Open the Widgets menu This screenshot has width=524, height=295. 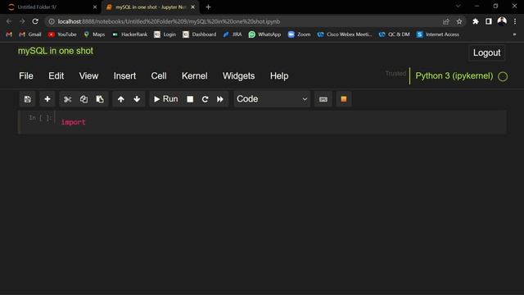pyautogui.click(x=238, y=76)
